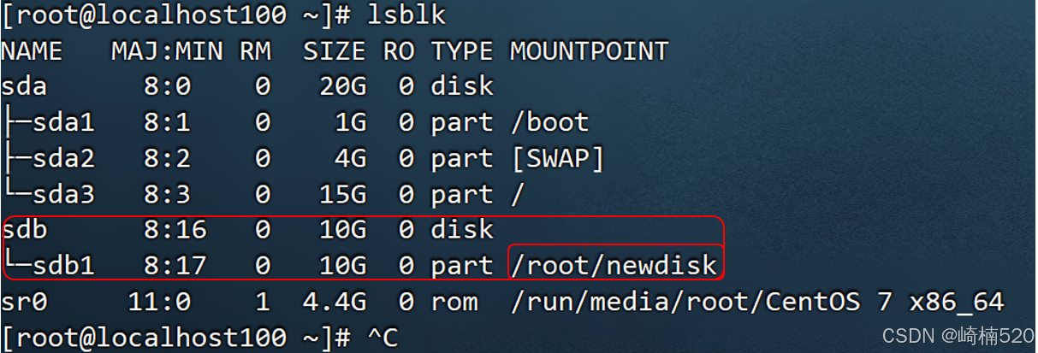Select the /run/media/root/CentOS 7 x86_64 path
The image size is (1038, 353).
coord(756,302)
